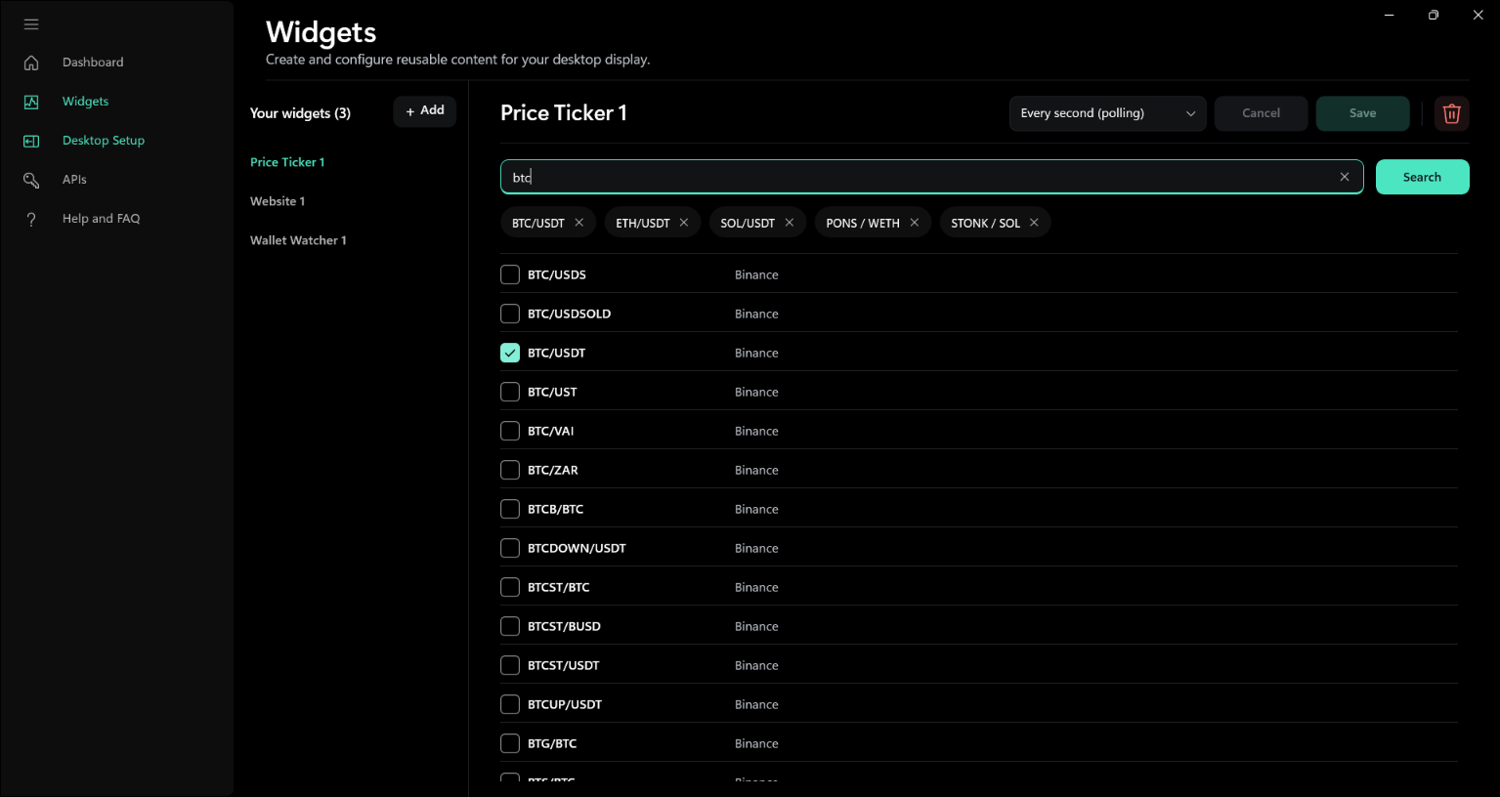Image resolution: width=1500 pixels, height=797 pixels.
Task: Check the BTCB/BTC checkbox
Action: pos(510,509)
